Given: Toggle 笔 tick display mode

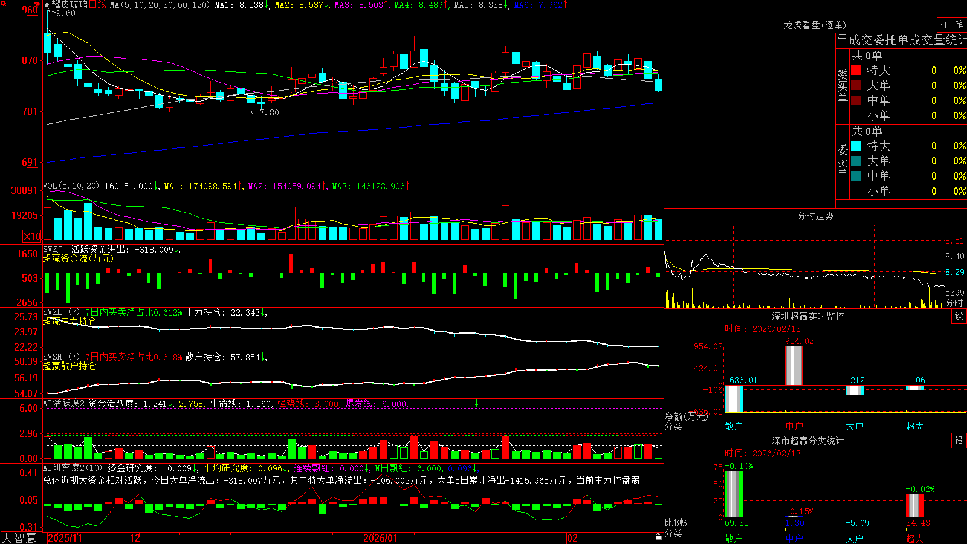Looking at the screenshot, I should pos(959,24).
